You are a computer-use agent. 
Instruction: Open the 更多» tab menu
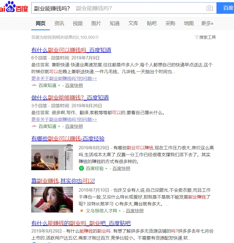207,23
